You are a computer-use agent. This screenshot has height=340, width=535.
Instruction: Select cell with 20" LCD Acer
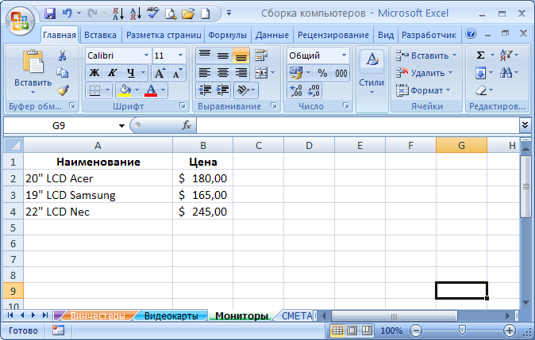coord(98,178)
